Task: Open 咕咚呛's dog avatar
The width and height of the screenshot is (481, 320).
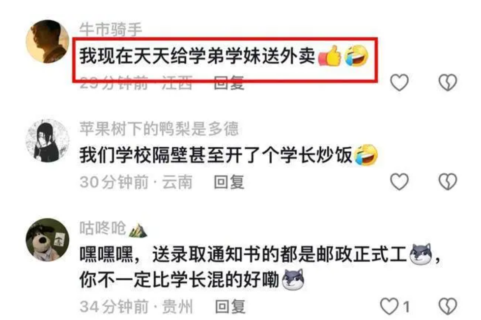Action: coord(47,240)
